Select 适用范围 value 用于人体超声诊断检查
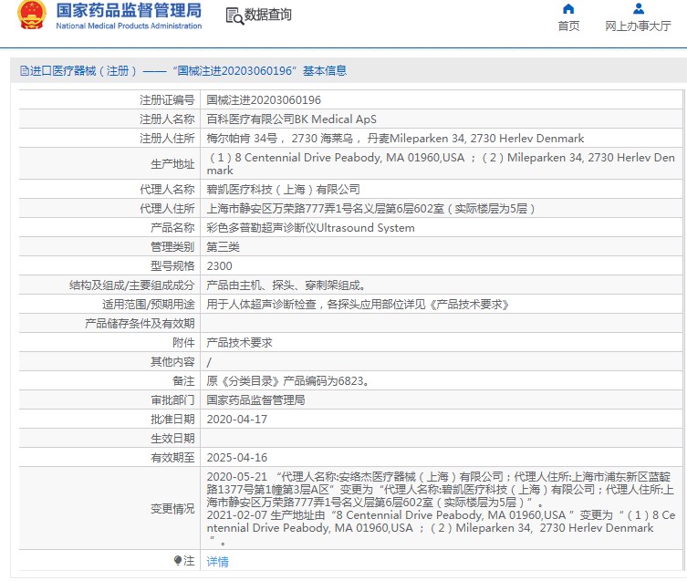687x581 pixels. pos(358,305)
